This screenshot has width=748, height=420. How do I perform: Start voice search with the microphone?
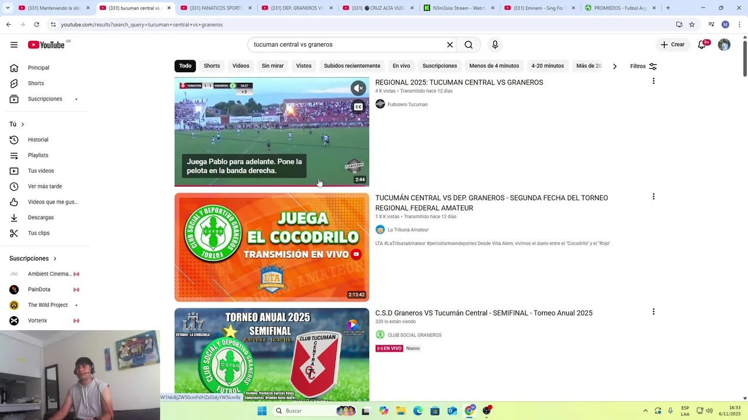[495, 45]
